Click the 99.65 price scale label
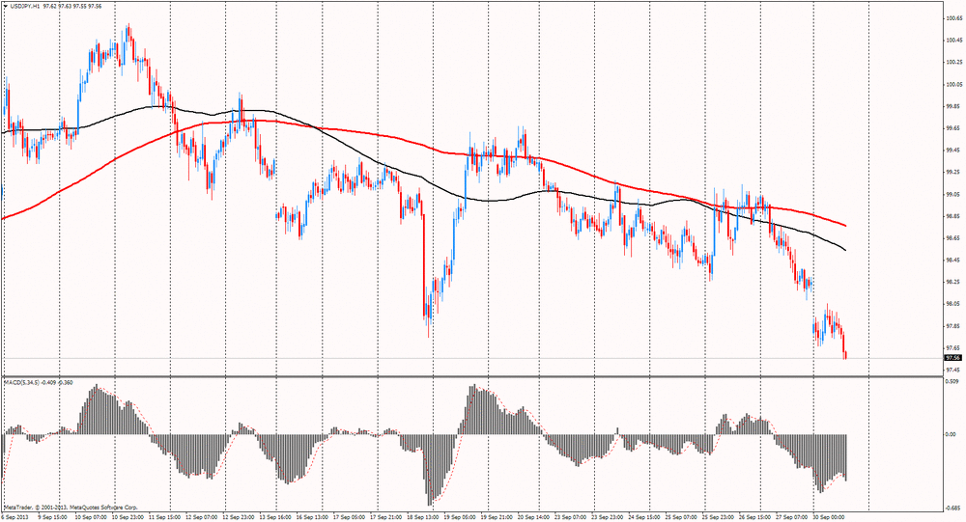Viewport: 966px width, 522px height. [x=953, y=128]
